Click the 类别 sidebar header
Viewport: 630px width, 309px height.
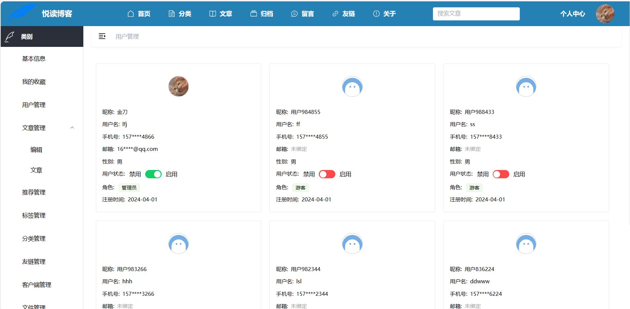click(x=42, y=36)
